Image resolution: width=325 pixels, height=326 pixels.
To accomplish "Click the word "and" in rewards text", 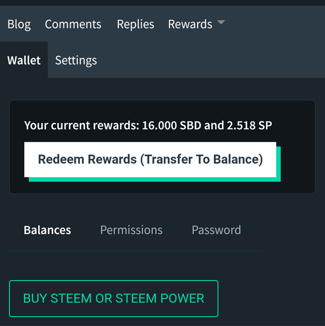I will click(x=213, y=125).
